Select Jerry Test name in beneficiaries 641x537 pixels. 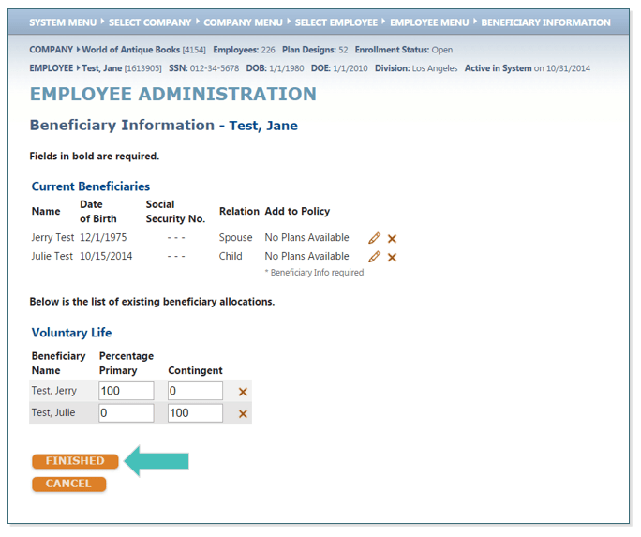52,237
